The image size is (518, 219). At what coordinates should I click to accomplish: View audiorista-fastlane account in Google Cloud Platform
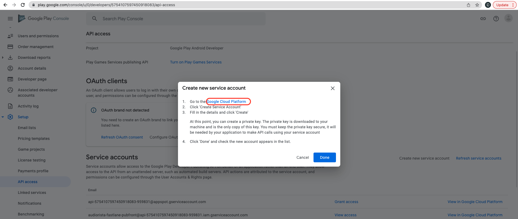click(x=475, y=215)
